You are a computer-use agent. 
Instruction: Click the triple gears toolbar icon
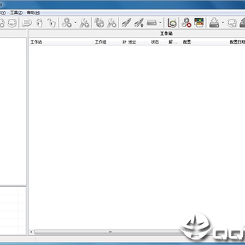[67, 22]
